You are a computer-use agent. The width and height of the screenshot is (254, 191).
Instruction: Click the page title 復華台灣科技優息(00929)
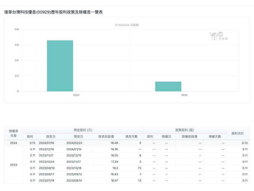53,12
